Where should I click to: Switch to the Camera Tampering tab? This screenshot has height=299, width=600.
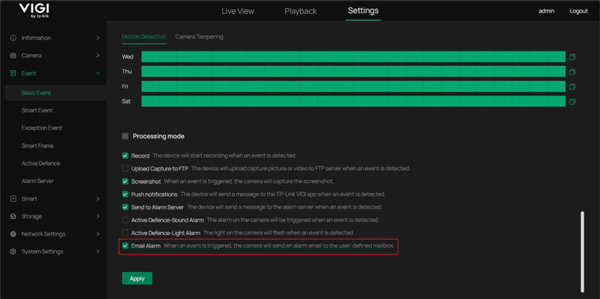click(x=199, y=37)
